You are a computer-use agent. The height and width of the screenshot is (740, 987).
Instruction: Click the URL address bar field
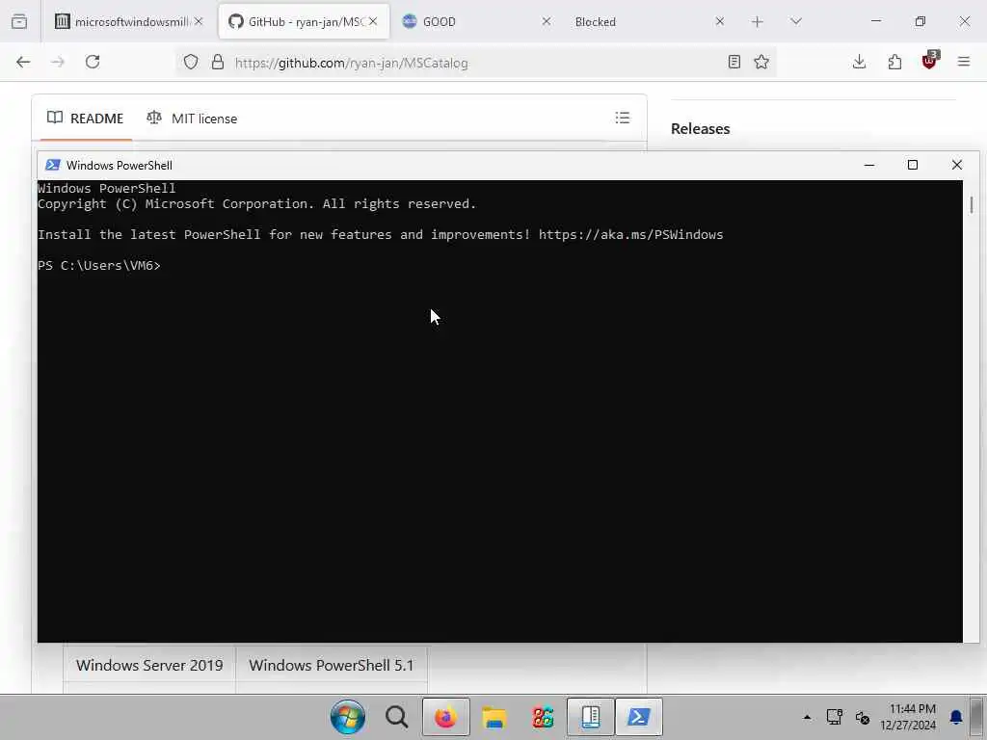(476, 63)
